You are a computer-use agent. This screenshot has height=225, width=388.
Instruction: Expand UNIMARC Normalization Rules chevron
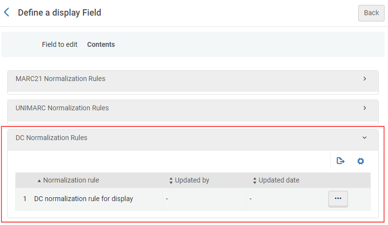(365, 108)
